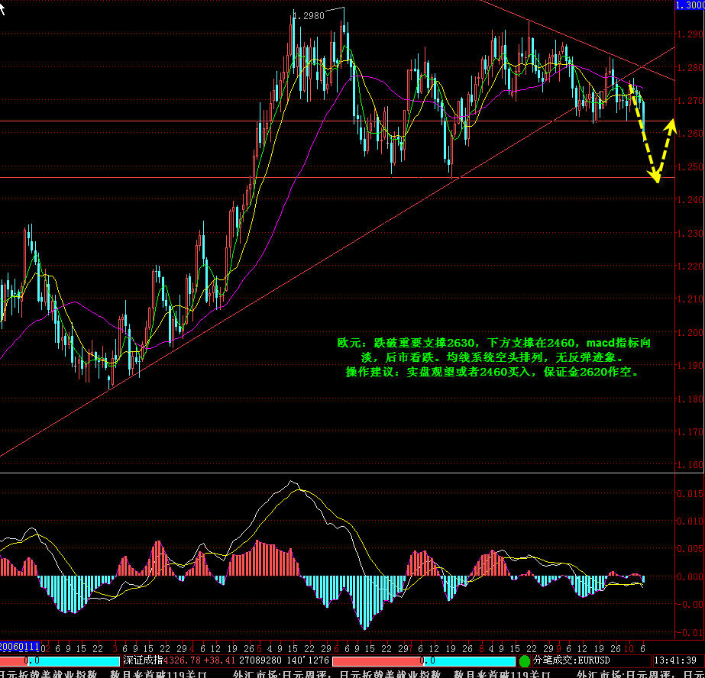This screenshot has width=705, height=678.
Task: Click the red-cyan ratio bar left of 深证成指
Action: click(60, 661)
